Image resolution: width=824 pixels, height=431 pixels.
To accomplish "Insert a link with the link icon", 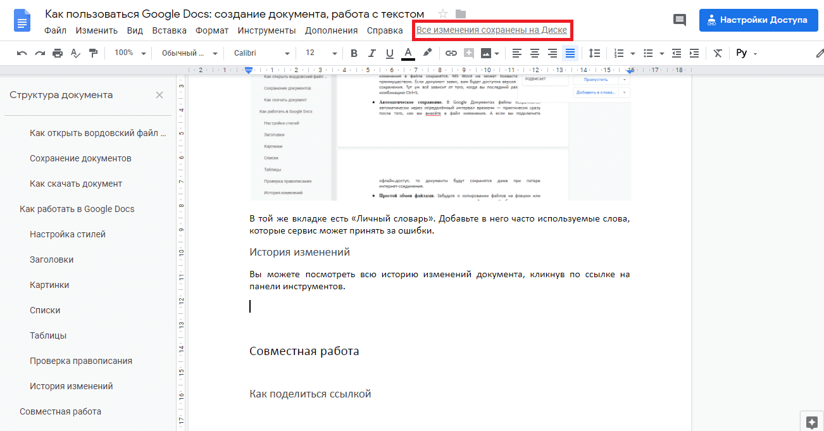I will [451, 53].
